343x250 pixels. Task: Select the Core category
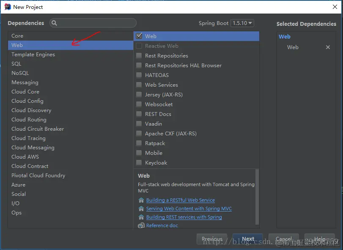click(x=71, y=36)
